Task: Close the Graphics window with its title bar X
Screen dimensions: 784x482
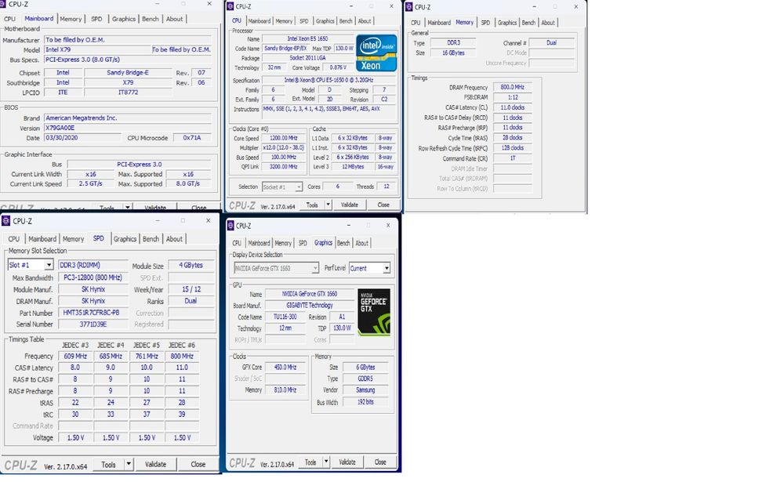Action: [388, 226]
